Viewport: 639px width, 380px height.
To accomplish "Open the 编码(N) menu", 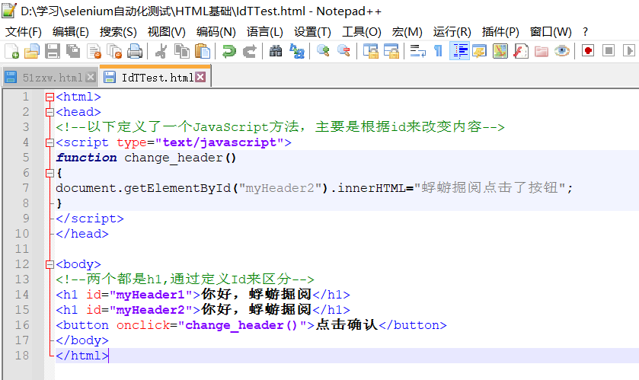I will pyautogui.click(x=216, y=32).
